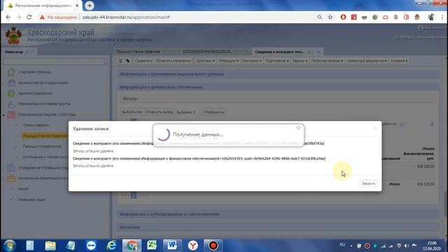Click Отменить изменения in toolbar
Image resolution: width=448 pixels, height=252 pixels.
click(173, 61)
